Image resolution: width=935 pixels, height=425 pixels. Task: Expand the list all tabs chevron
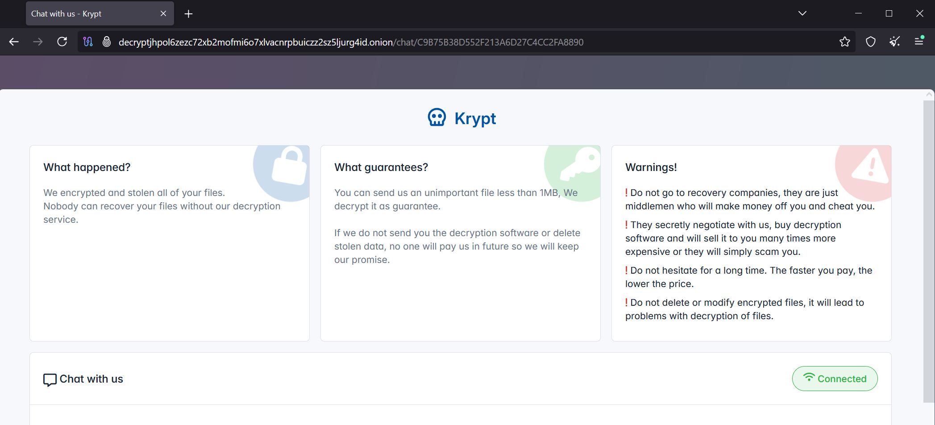802,13
